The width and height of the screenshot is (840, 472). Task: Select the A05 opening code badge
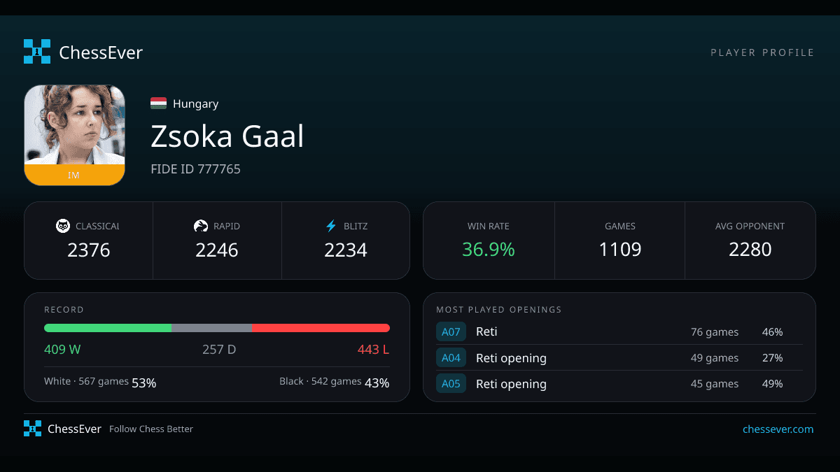(x=451, y=384)
